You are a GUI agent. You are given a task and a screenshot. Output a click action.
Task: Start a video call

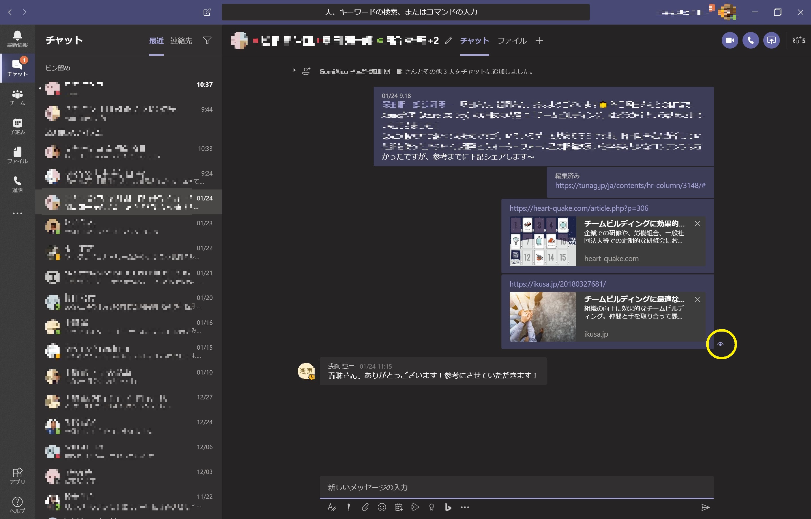coord(730,41)
